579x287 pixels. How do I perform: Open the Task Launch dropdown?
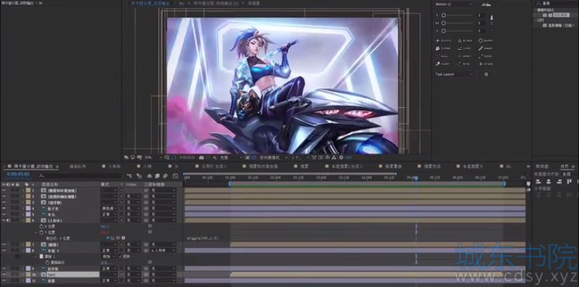click(x=454, y=74)
